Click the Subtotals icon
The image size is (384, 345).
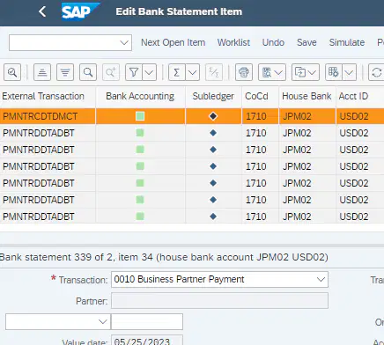pos(214,72)
